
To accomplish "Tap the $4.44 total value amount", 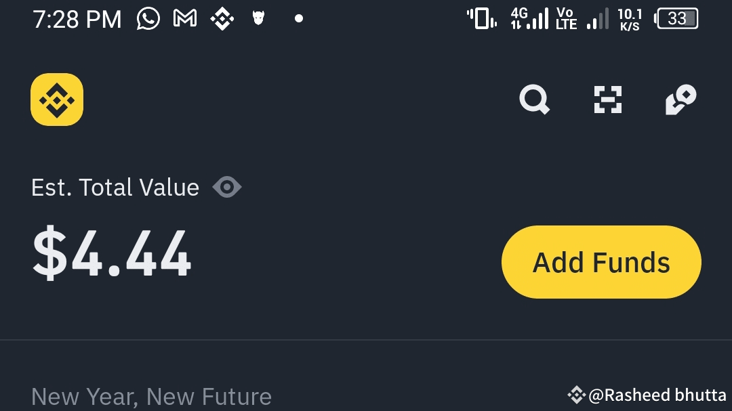I will [113, 255].
